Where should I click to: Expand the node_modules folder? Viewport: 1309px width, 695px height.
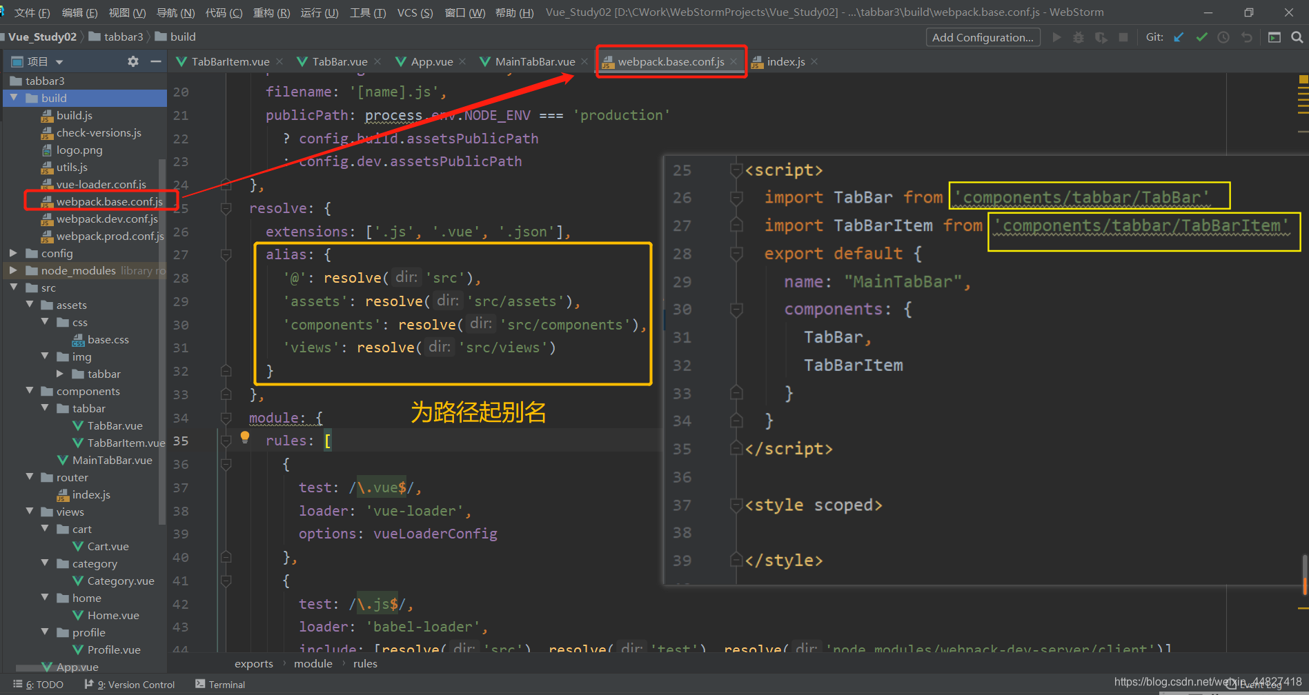click(13, 270)
